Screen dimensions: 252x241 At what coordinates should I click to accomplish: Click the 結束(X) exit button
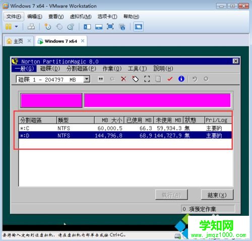coord(217,195)
